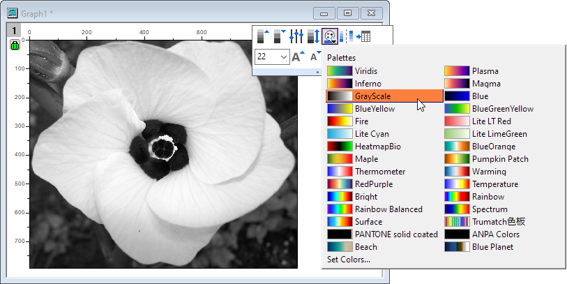
Task: Click the split color scale icon
Action: pyautogui.click(x=349, y=36)
